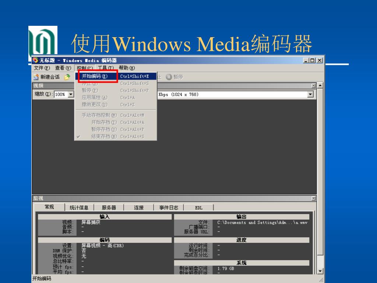Click the 屏幕捕获 video input value

click(91, 222)
